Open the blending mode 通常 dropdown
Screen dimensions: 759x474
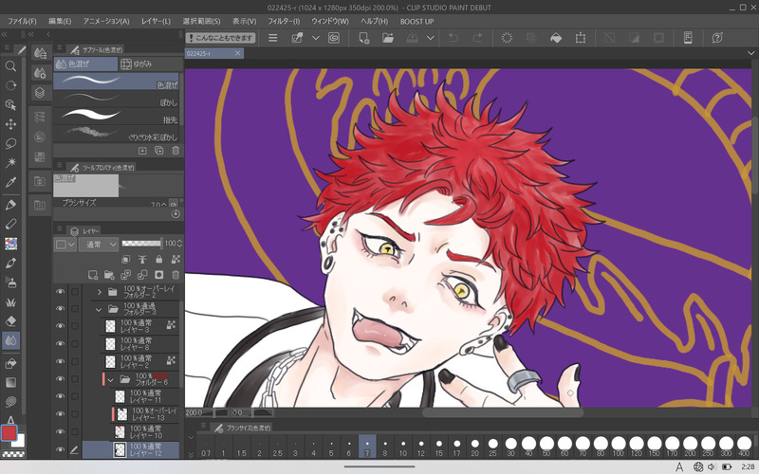tap(99, 245)
